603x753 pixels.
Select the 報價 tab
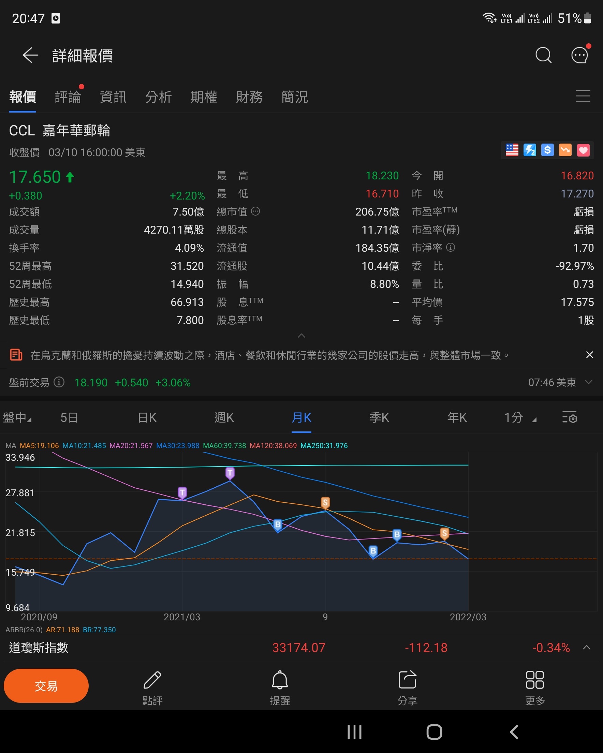[23, 97]
